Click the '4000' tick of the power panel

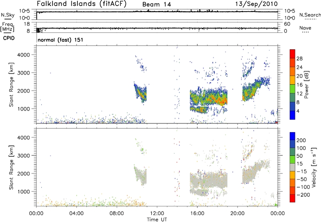click(x=24, y=55)
